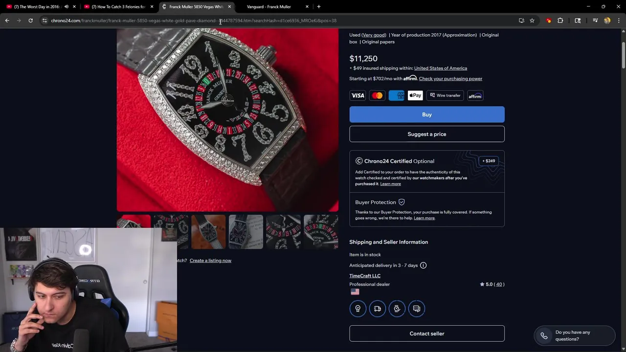Click the US flag under Professional dealer
This screenshot has height=352, width=626.
pyautogui.click(x=355, y=292)
